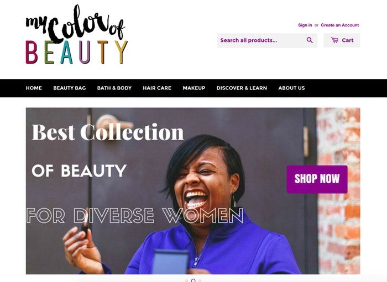Select the last slideshow indicator dot
This screenshot has height=282, width=387.
(x=200, y=281)
